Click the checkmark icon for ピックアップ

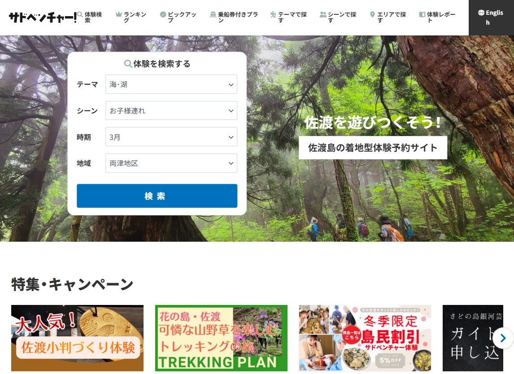coord(163,14)
